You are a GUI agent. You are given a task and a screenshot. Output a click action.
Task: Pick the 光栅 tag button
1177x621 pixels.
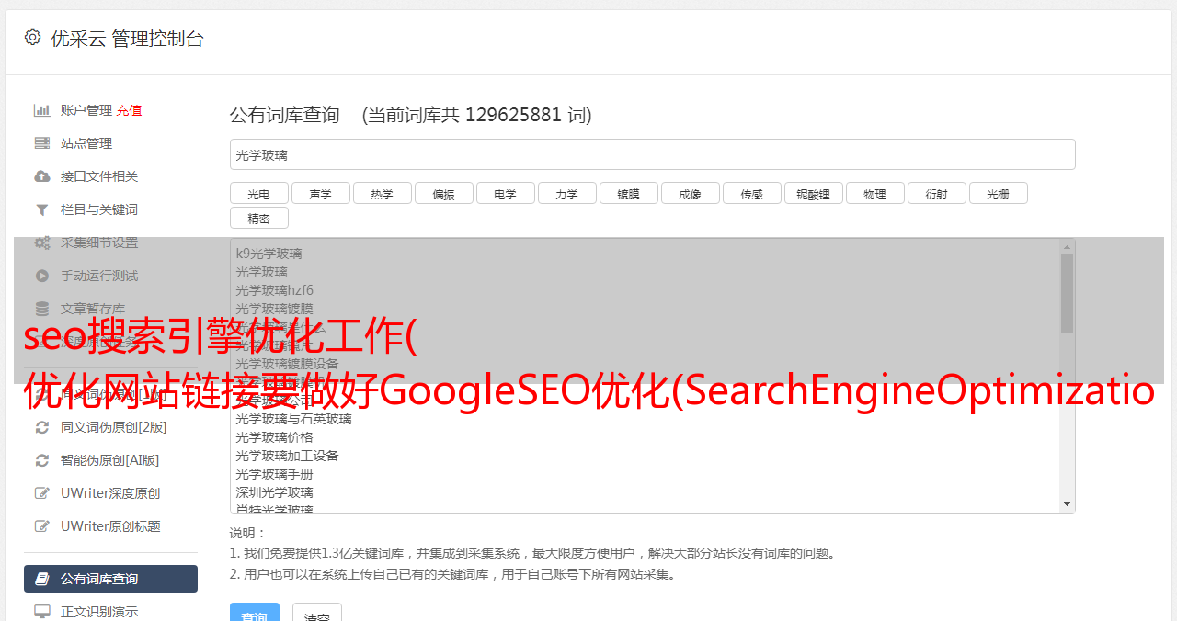(x=999, y=194)
